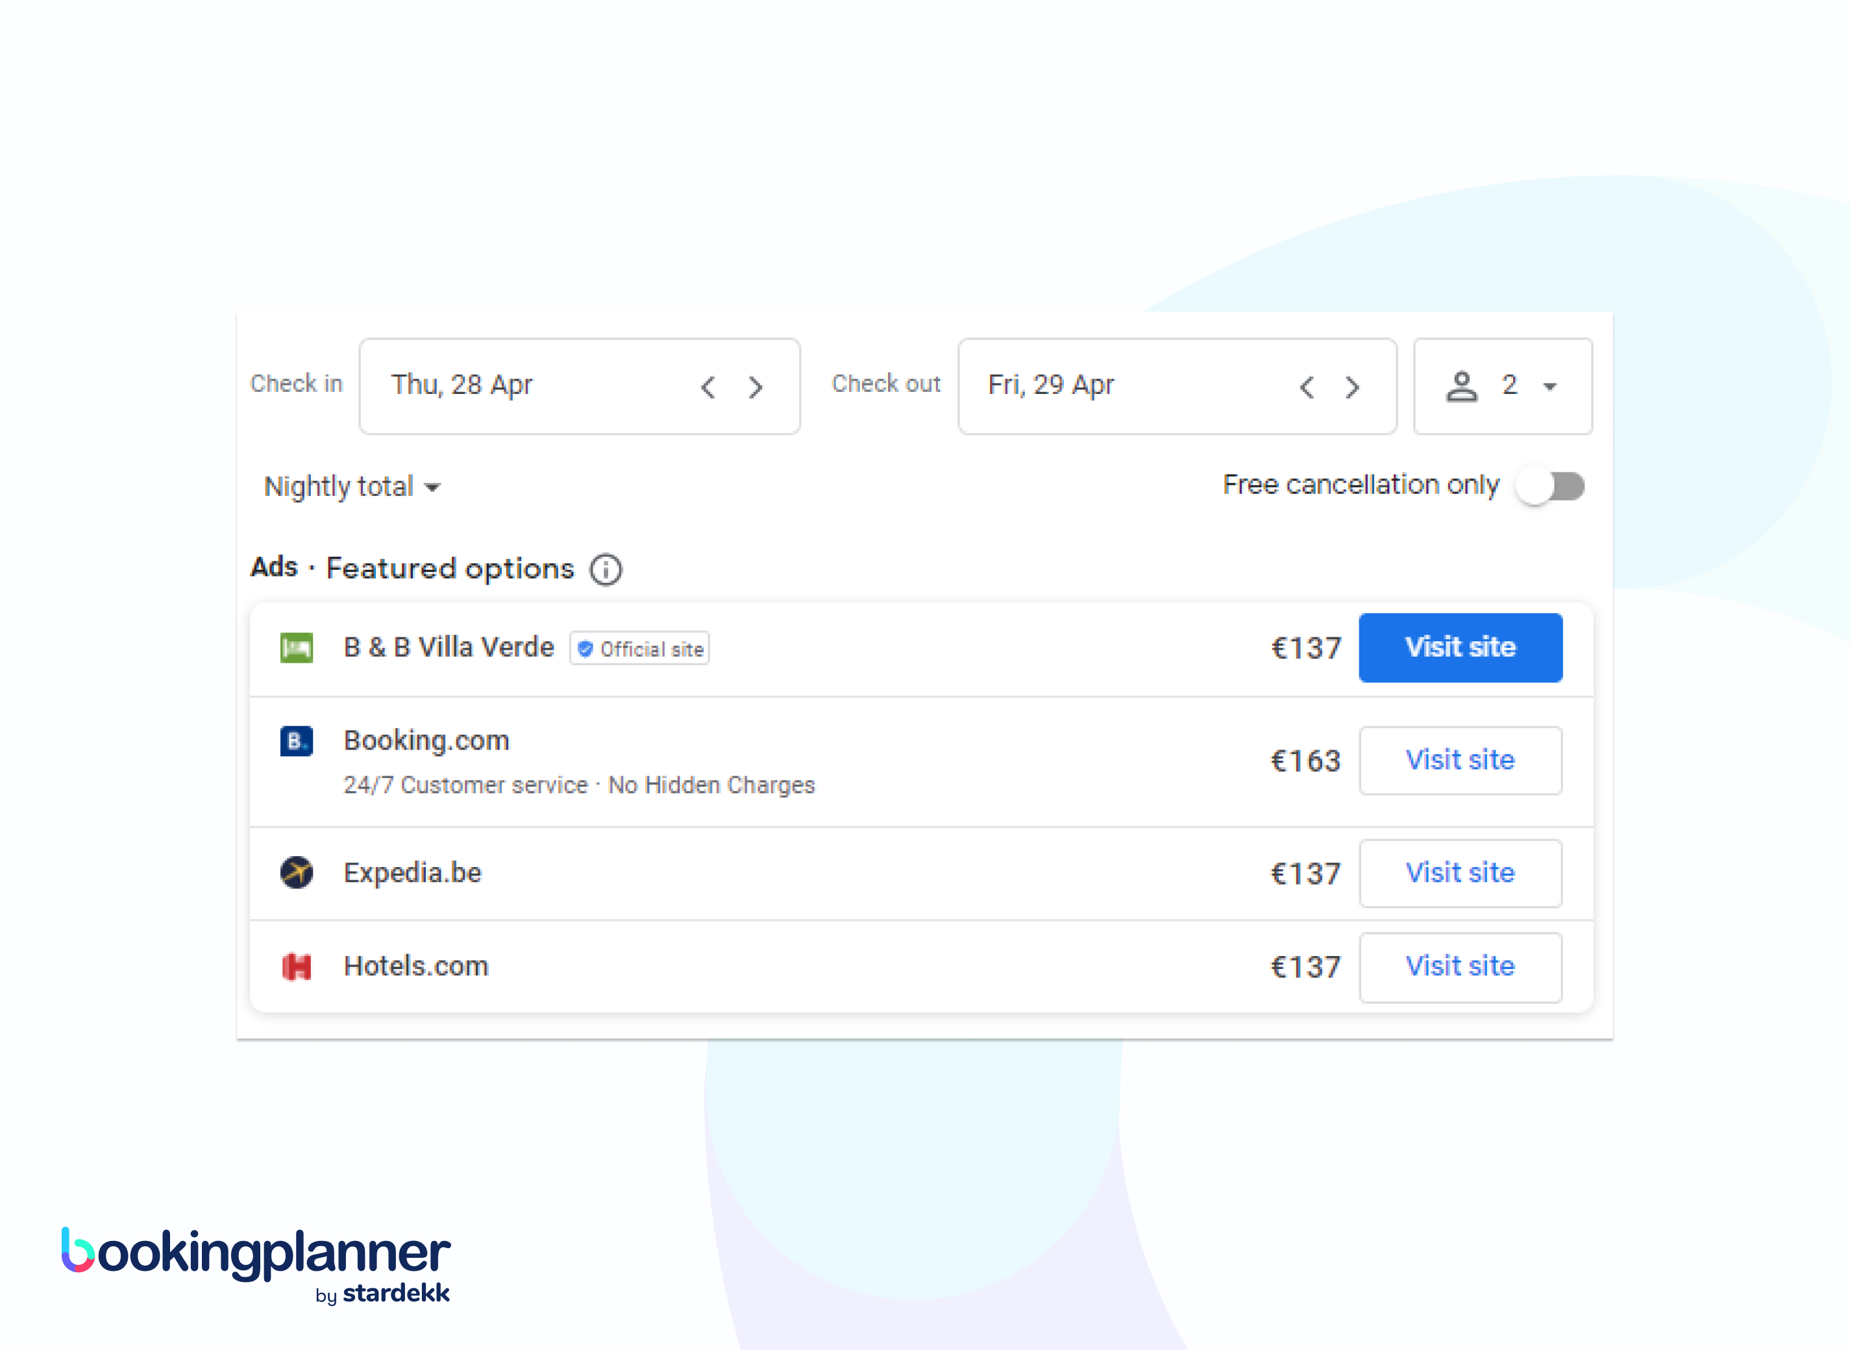The width and height of the screenshot is (1850, 1350).
Task: Select the Hotels.com name text
Action: click(416, 966)
